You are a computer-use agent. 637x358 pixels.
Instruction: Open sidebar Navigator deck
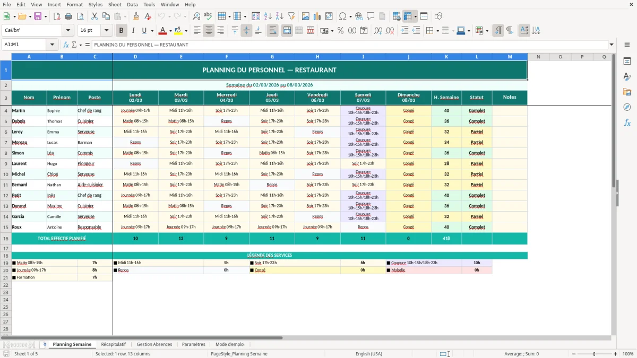(x=627, y=107)
